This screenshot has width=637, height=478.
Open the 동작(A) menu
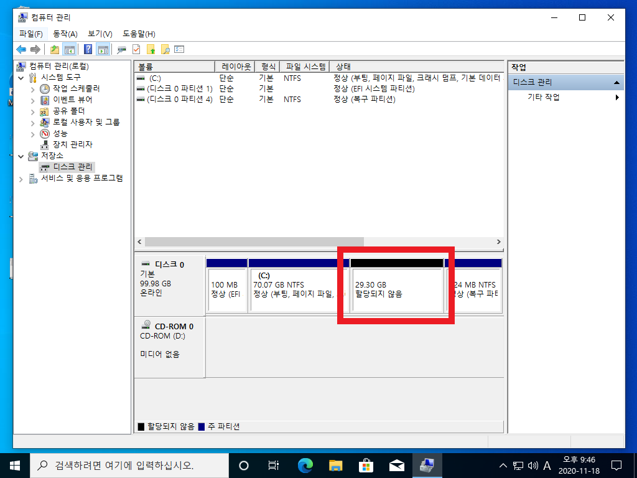[x=65, y=34]
